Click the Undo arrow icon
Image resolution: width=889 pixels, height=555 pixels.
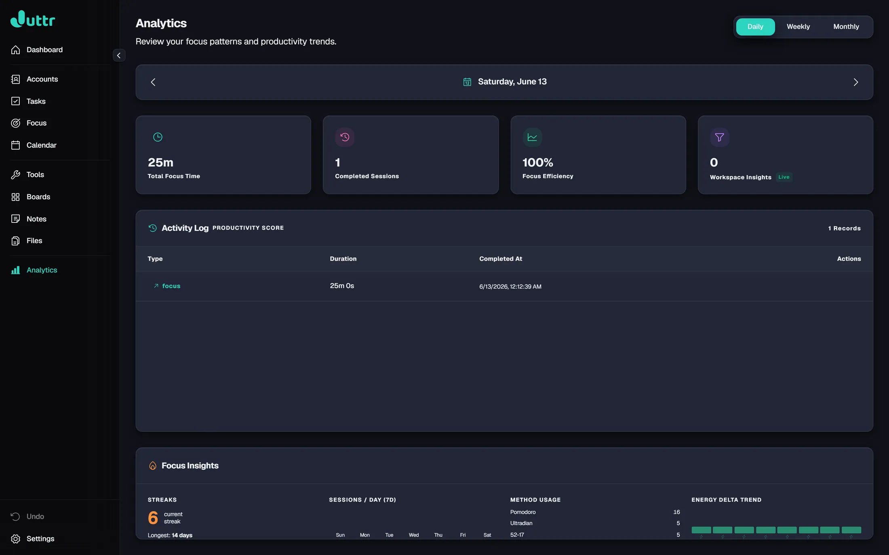click(x=15, y=517)
